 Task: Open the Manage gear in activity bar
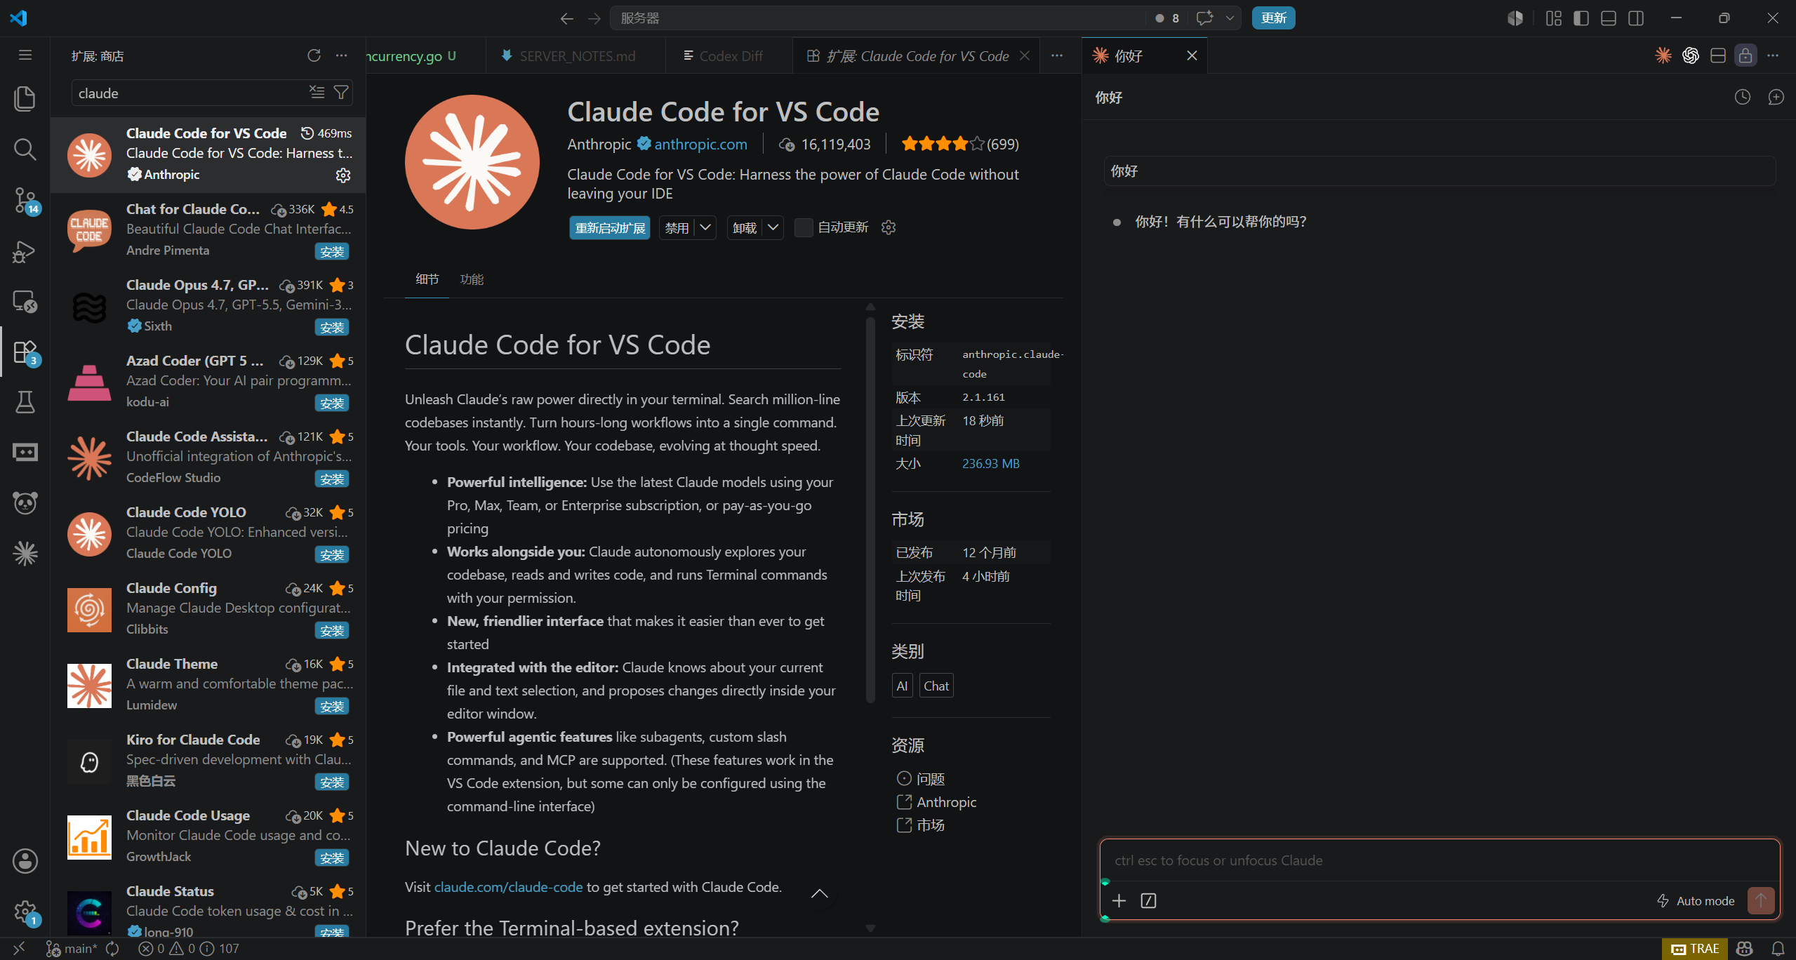[25, 912]
